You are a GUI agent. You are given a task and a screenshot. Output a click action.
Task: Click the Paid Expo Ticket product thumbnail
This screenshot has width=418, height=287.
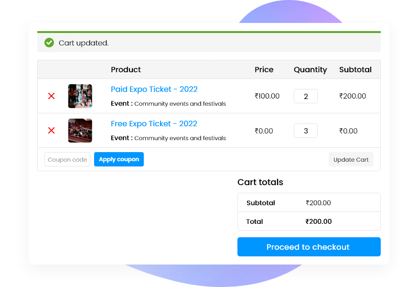(80, 96)
